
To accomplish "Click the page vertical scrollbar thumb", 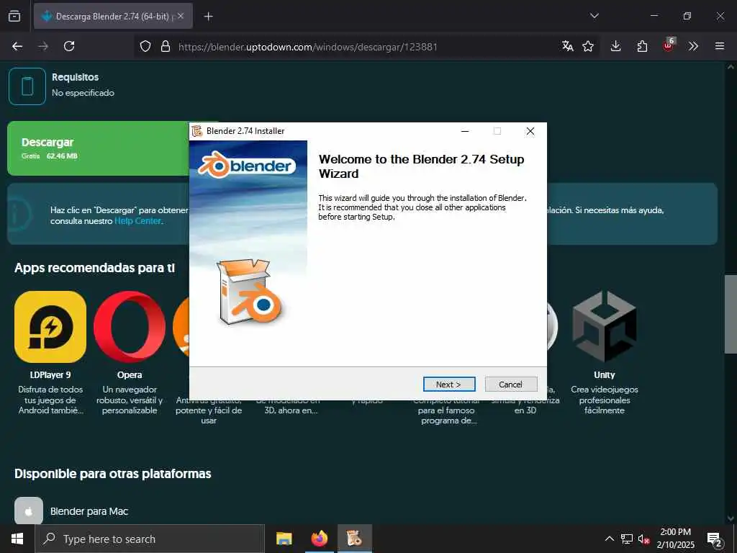I will (x=731, y=314).
